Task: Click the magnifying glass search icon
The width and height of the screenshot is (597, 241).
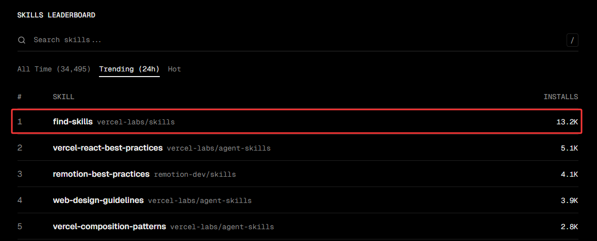Action: [22, 40]
